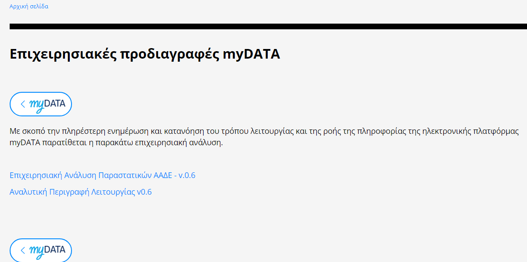The image size is (527, 262).
Task: Open Επιχειρησιακή Ανάλυση Παραστατικών ΑΑΔΕ v.0.6 link
Action: point(102,175)
